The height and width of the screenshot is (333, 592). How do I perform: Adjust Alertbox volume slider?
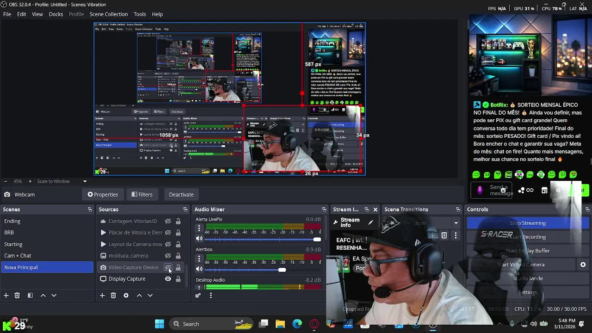pos(263,270)
